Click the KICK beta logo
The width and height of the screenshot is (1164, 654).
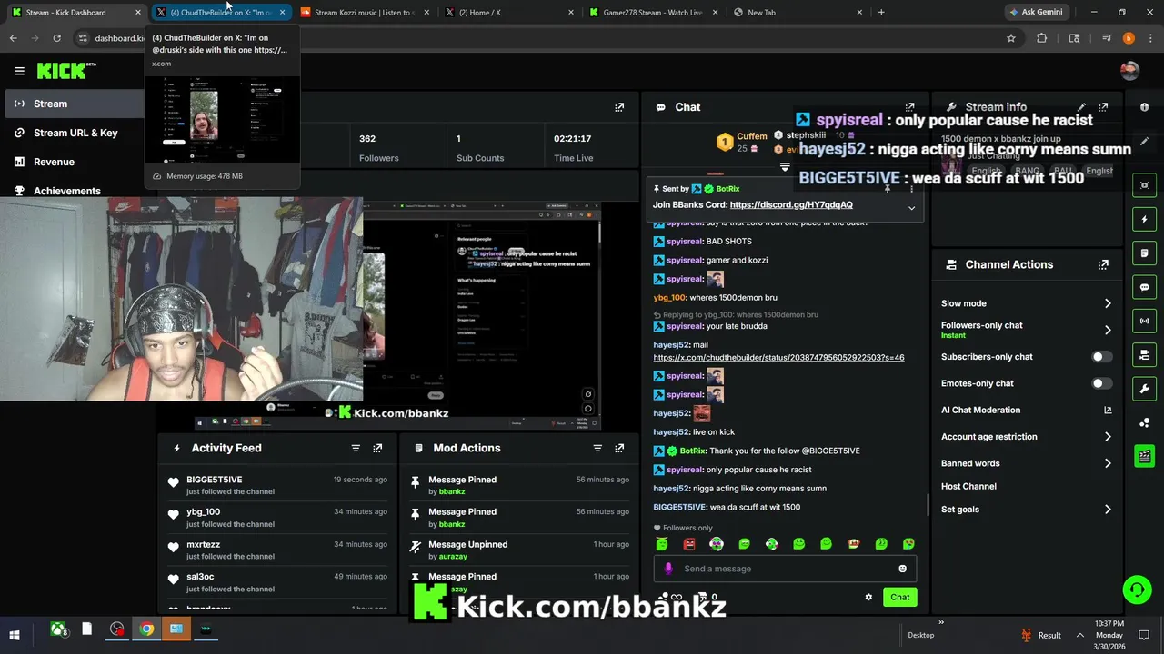[x=66, y=71]
